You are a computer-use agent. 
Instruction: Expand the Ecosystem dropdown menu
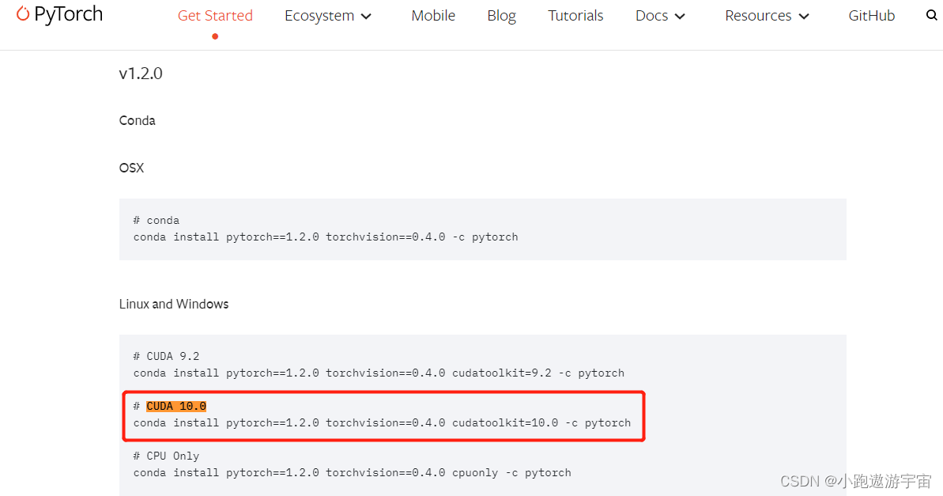coord(328,16)
